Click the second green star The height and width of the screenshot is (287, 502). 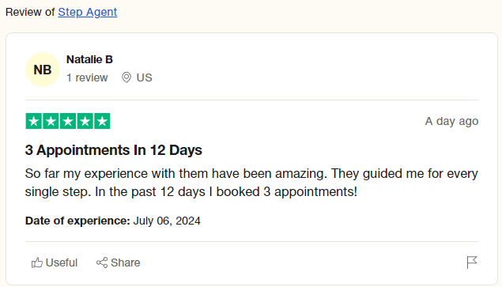tap(51, 121)
